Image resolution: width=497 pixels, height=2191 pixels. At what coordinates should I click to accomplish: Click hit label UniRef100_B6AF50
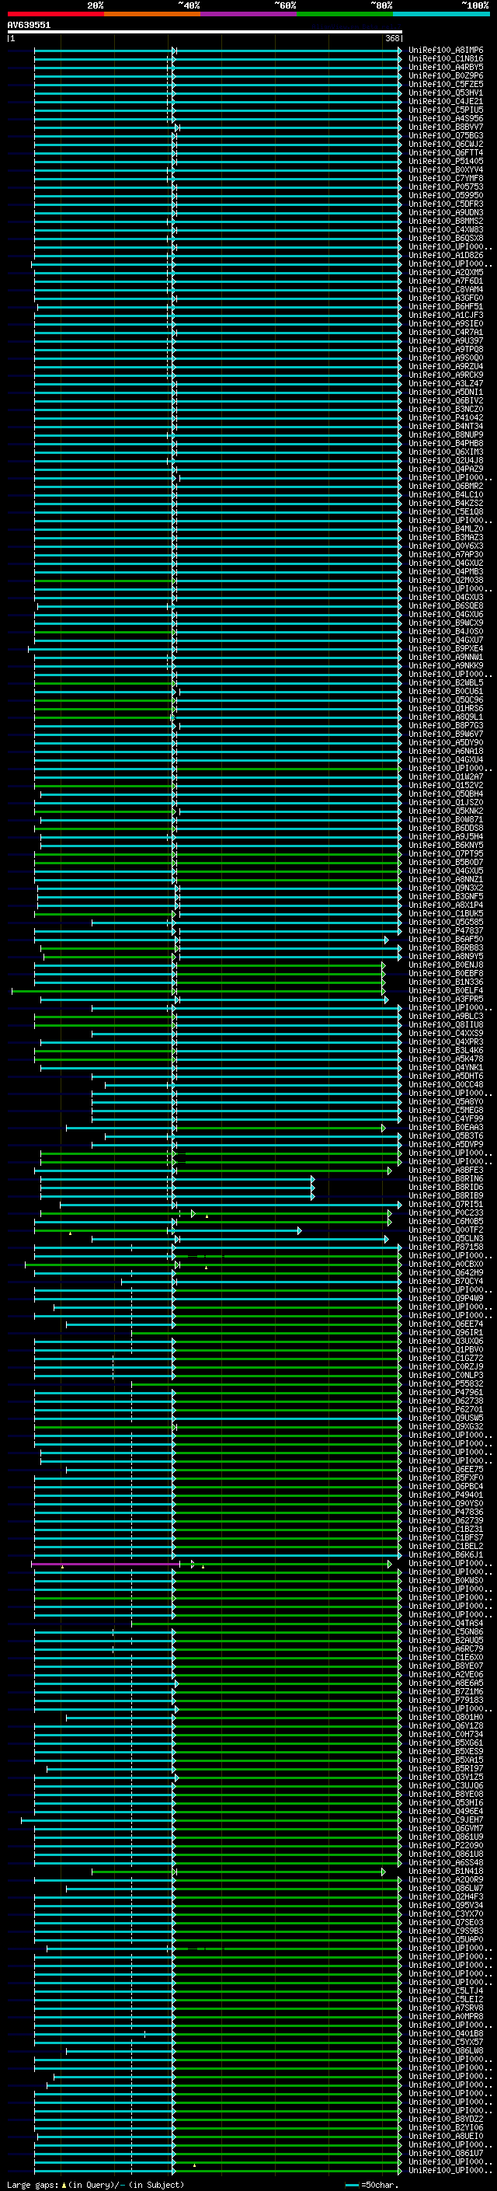[446, 939]
